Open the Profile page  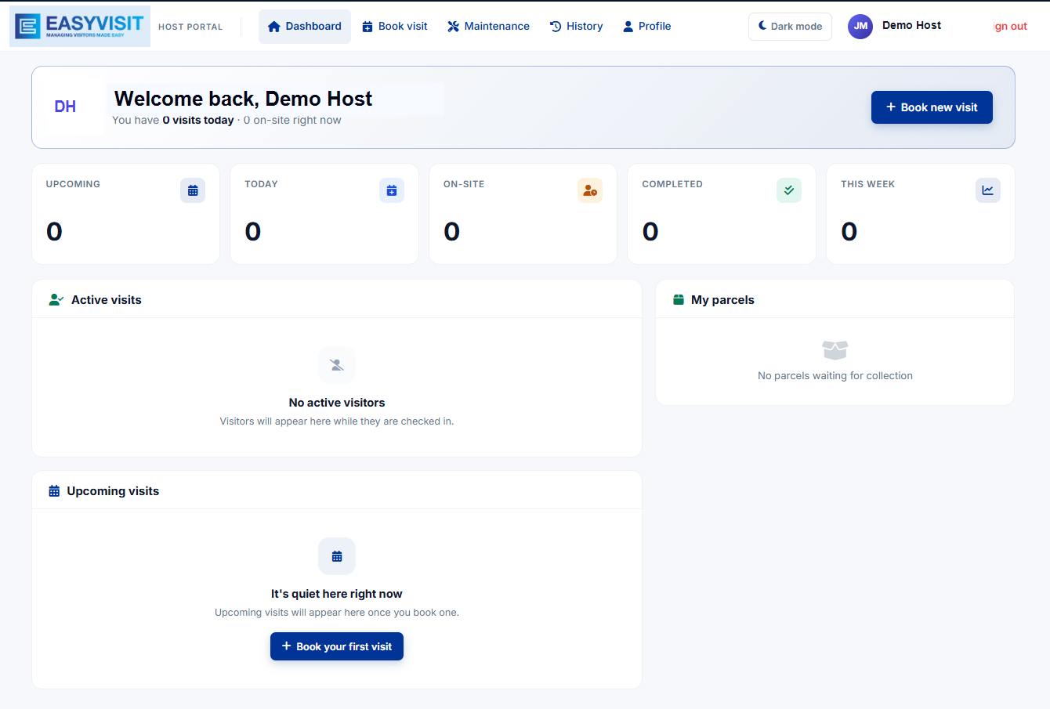(x=647, y=27)
